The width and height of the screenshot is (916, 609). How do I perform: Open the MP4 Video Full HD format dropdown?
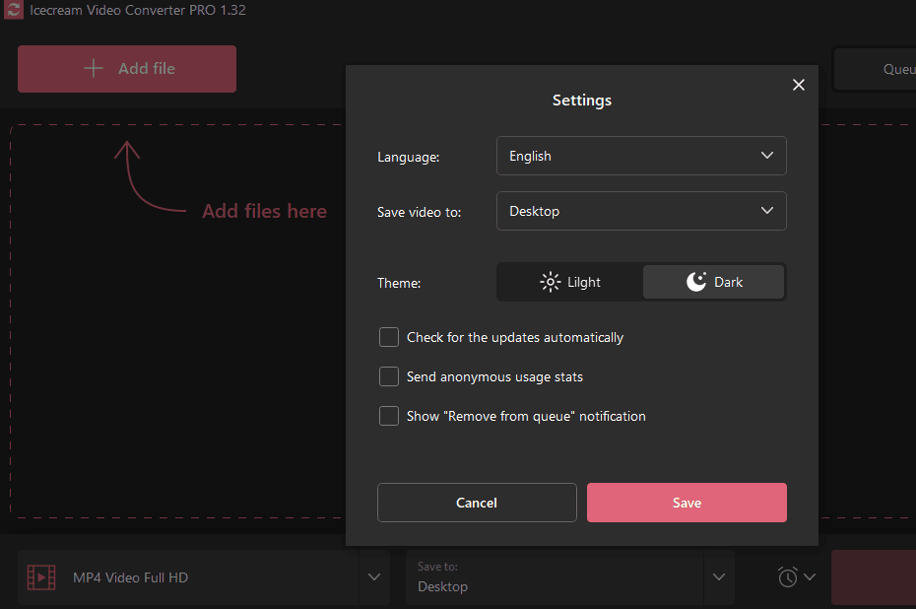tap(374, 577)
